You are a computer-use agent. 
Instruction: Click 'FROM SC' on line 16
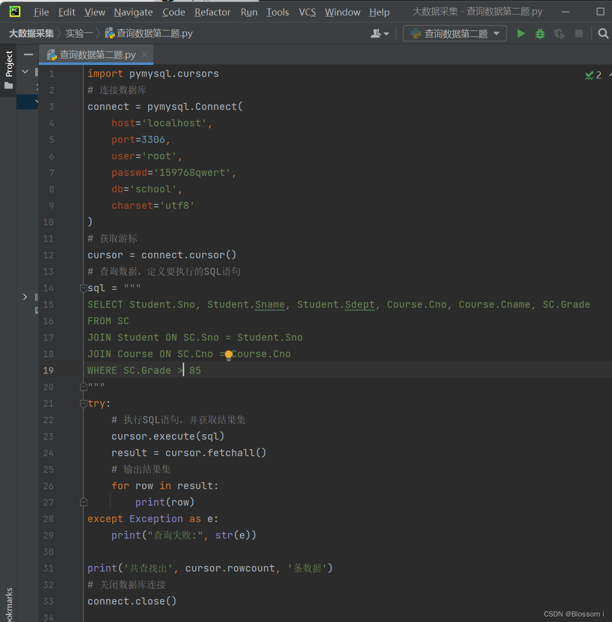point(108,321)
